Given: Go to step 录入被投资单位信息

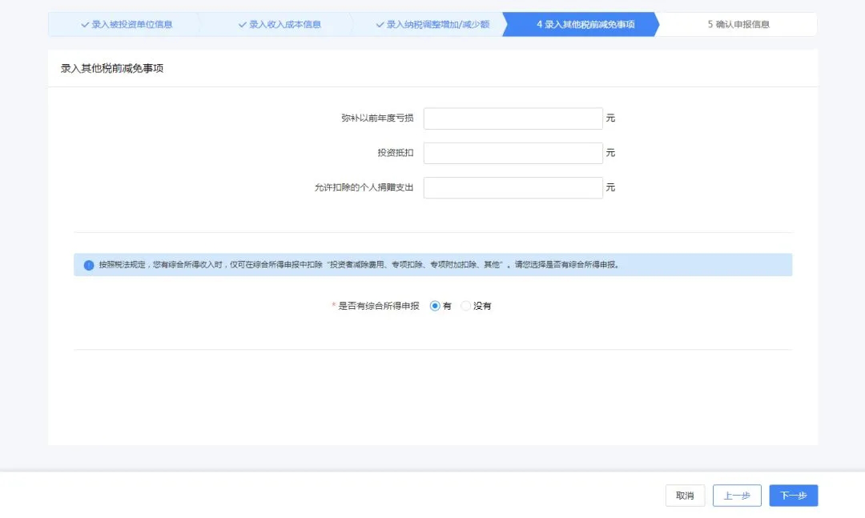Looking at the screenshot, I should [x=127, y=25].
